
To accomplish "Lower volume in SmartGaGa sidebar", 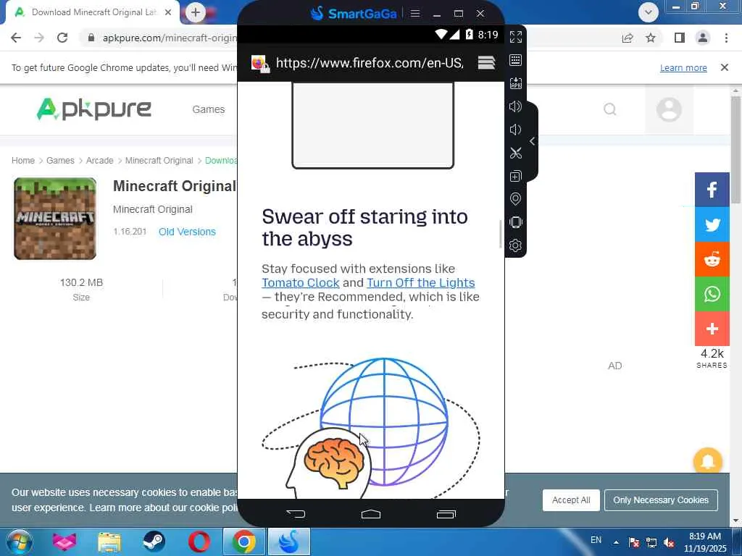I will click(515, 130).
